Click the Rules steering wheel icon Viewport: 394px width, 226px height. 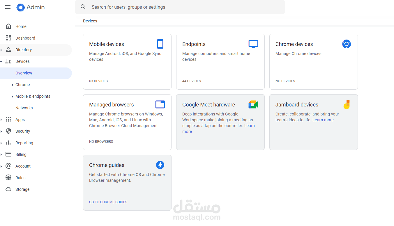tap(8, 178)
